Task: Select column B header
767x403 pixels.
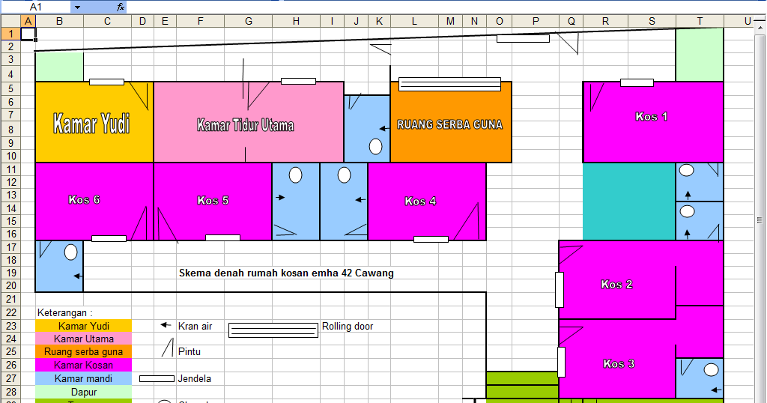Action: [x=59, y=21]
